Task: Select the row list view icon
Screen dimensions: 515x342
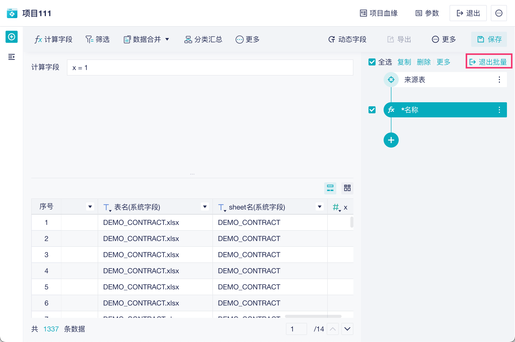Action: (330, 188)
